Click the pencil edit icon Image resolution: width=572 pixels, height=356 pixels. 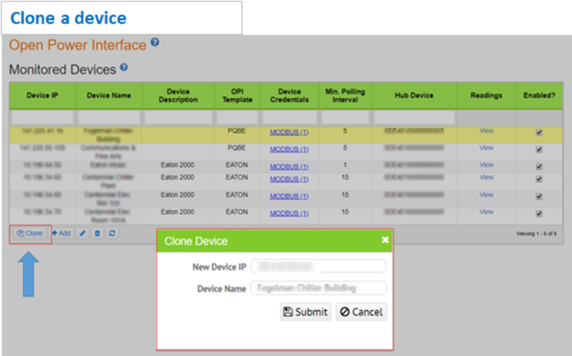[82, 233]
